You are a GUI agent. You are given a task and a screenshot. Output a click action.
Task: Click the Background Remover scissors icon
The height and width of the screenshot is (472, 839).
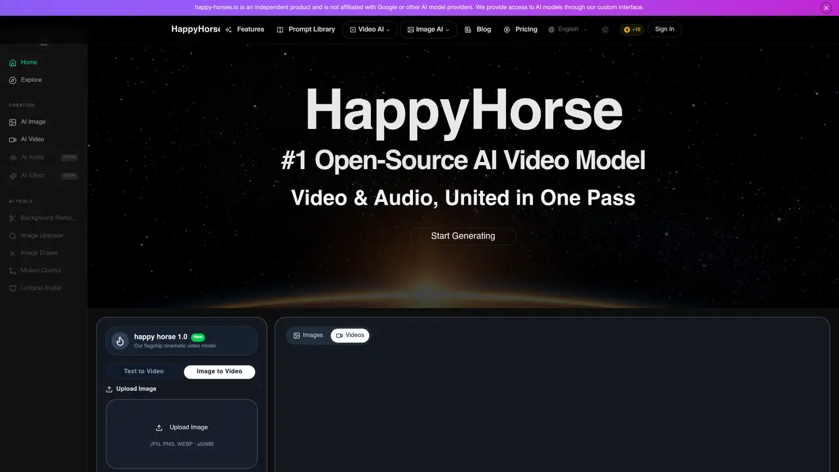pyautogui.click(x=12, y=218)
